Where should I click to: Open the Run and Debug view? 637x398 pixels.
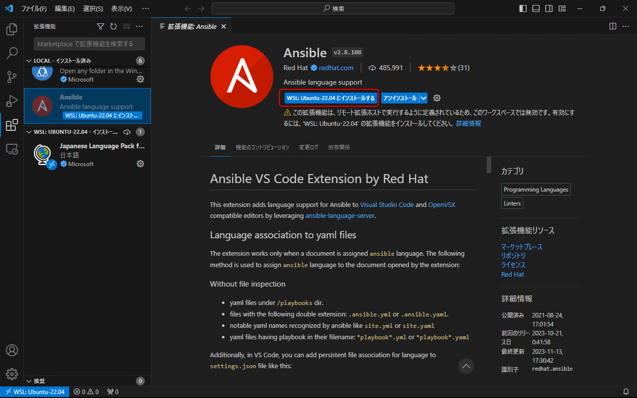(12, 101)
